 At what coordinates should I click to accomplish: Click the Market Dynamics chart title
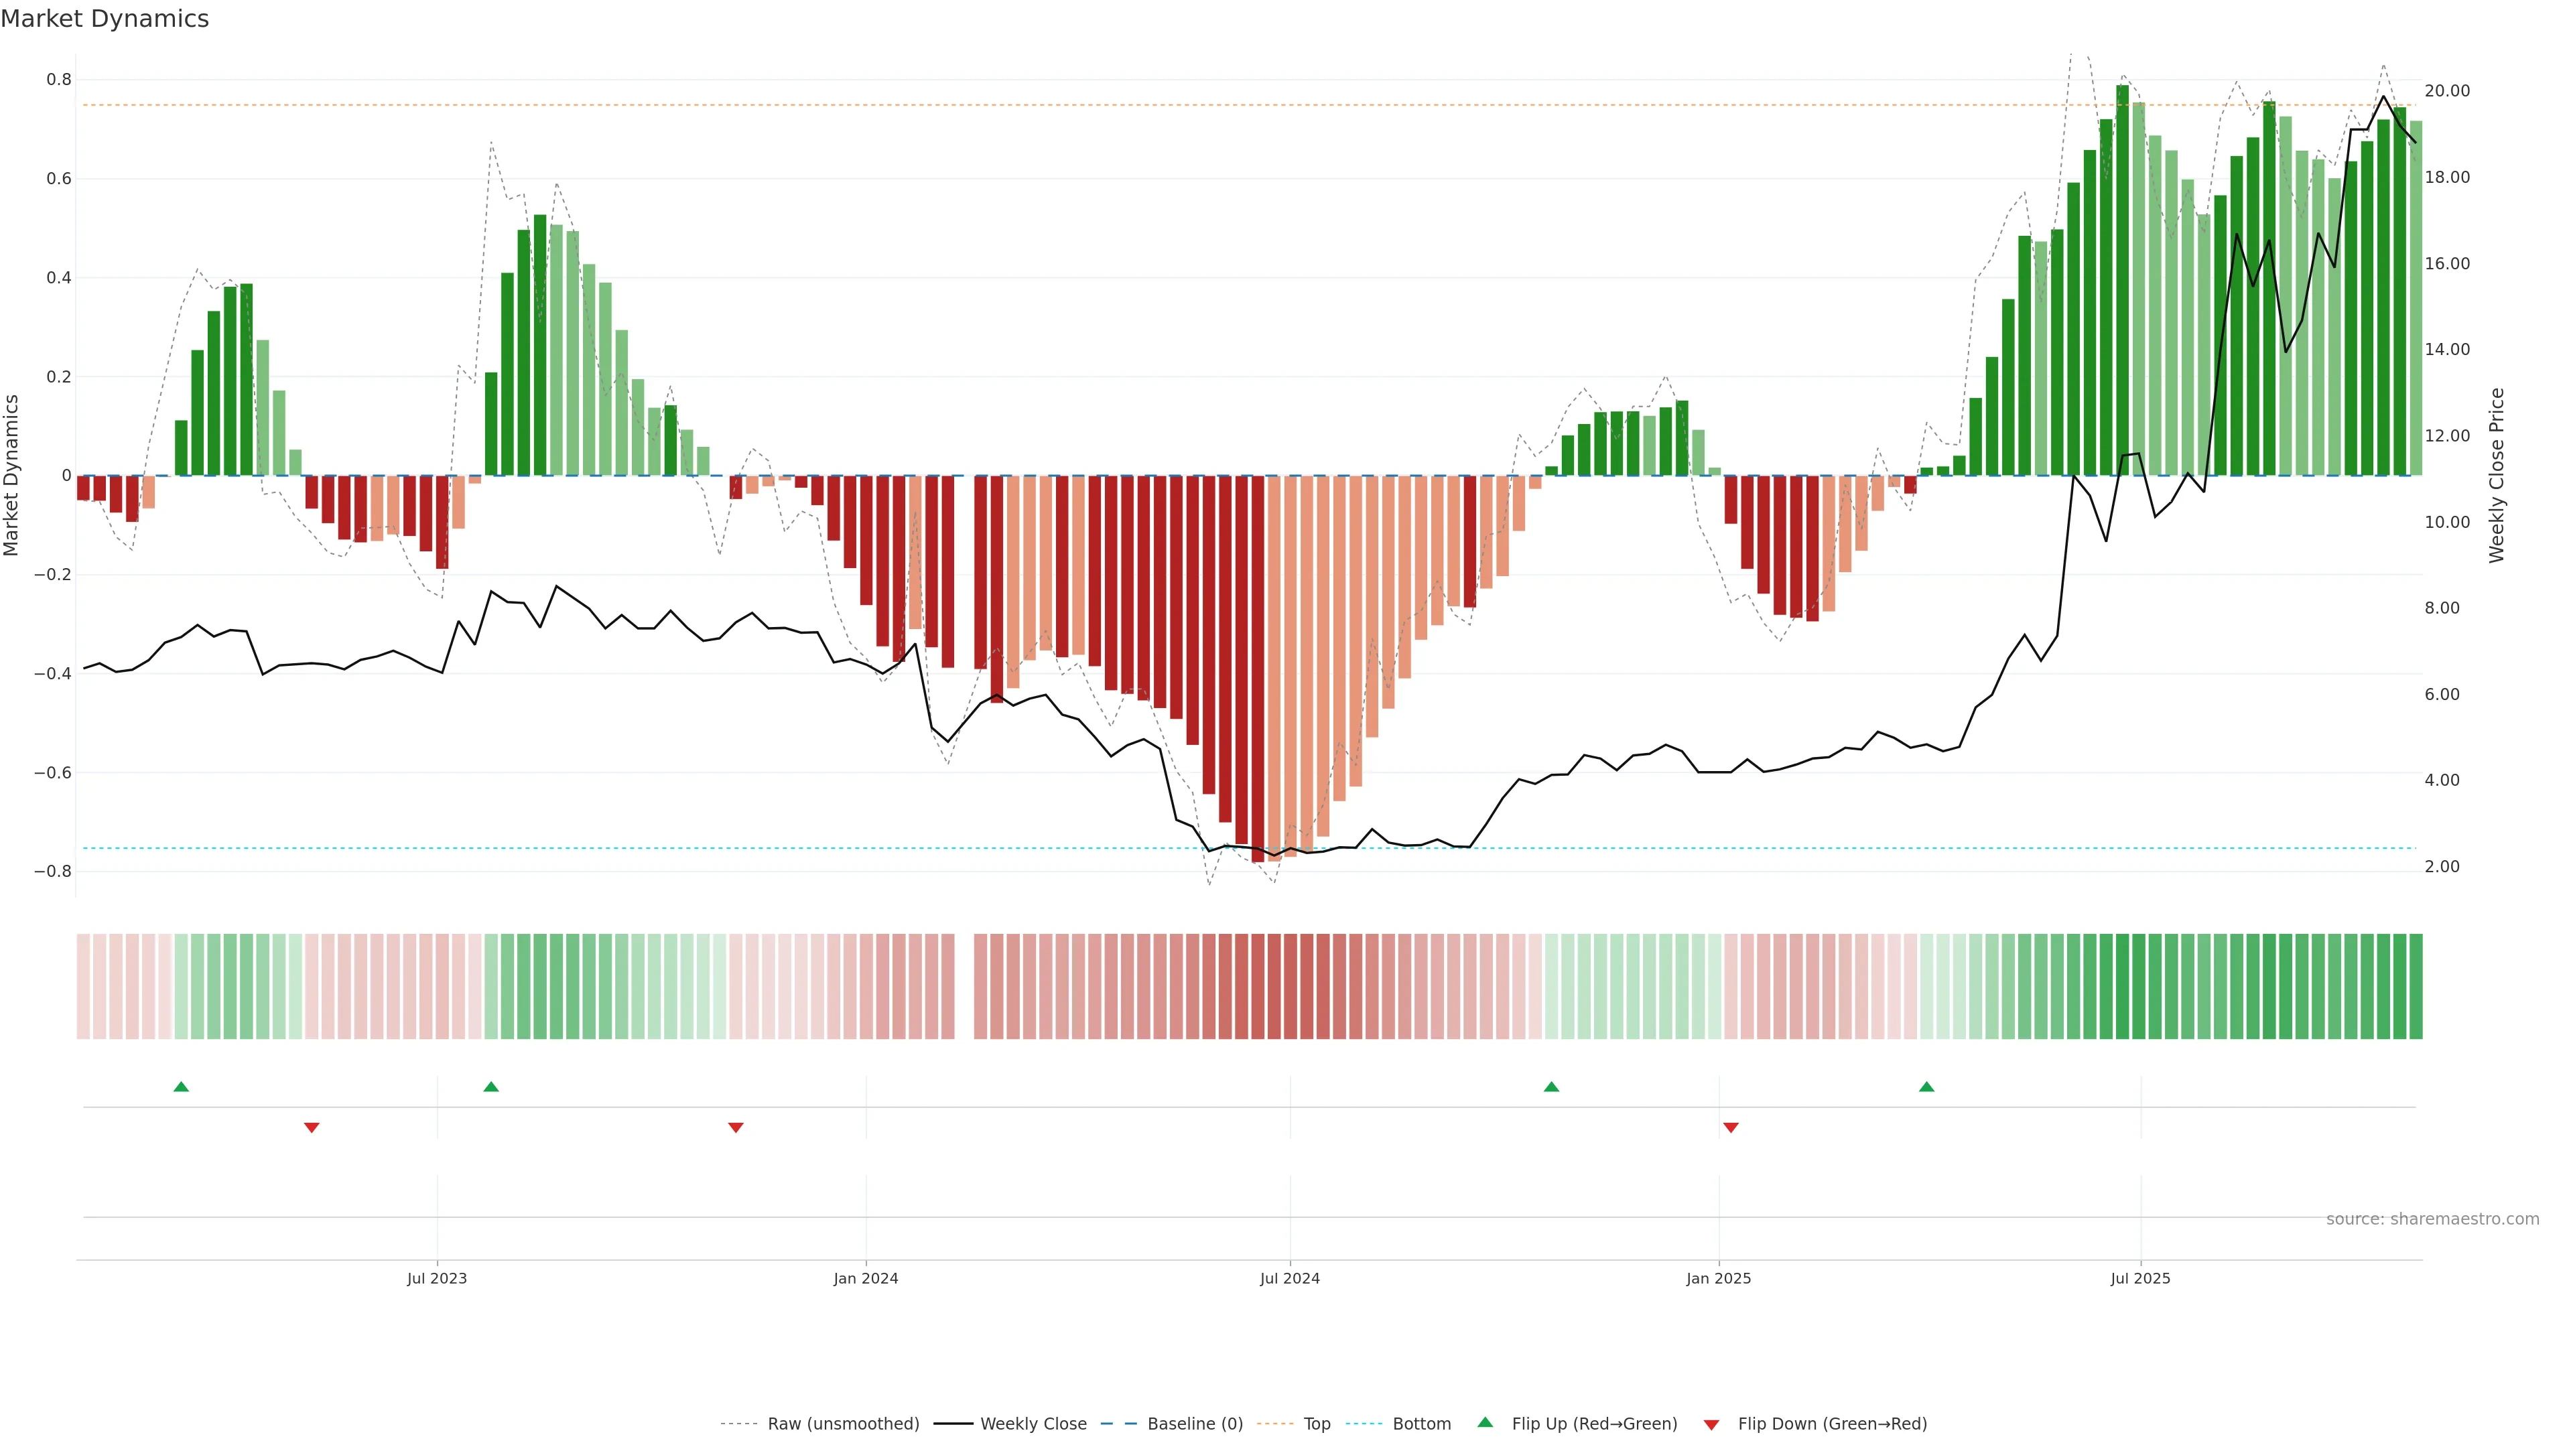105,19
